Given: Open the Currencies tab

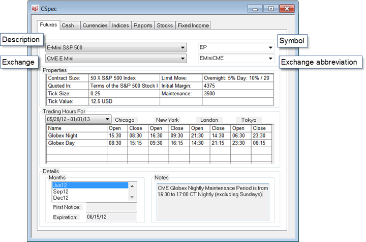Looking at the screenshot, I should pyautogui.click(x=95, y=25).
